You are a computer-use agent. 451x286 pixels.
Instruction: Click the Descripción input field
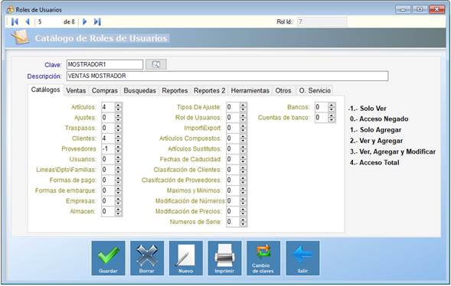[x=227, y=76]
